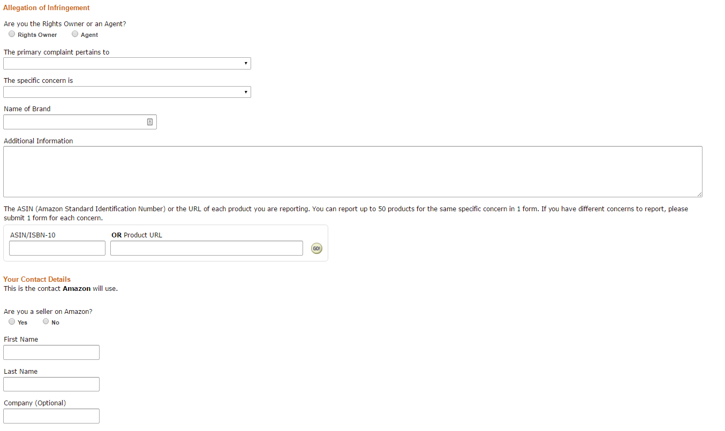The image size is (725, 431).
Task: Click inside the Additional Information text area
Action: pyautogui.click(x=352, y=172)
